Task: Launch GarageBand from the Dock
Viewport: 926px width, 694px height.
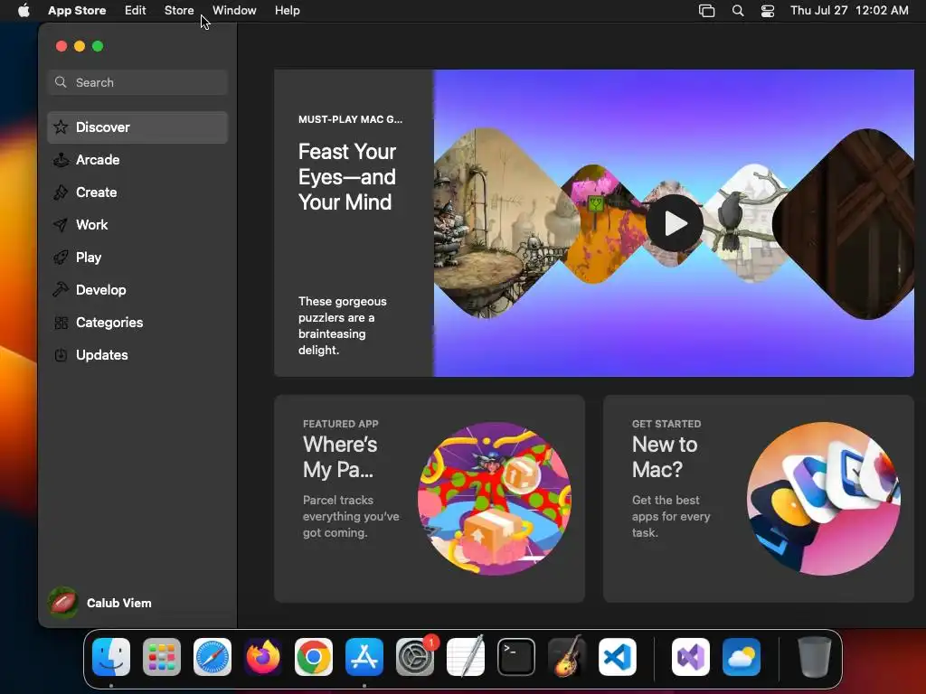Action: coord(567,657)
